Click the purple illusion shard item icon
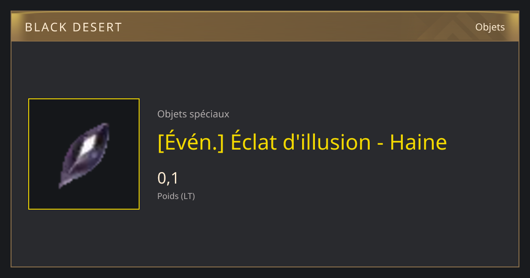The height and width of the screenshot is (278, 530). click(x=84, y=155)
